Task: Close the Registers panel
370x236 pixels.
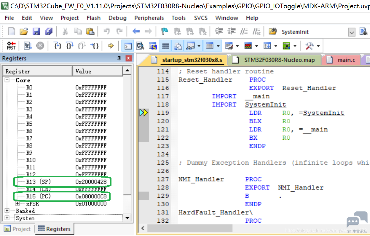Action: (128, 58)
